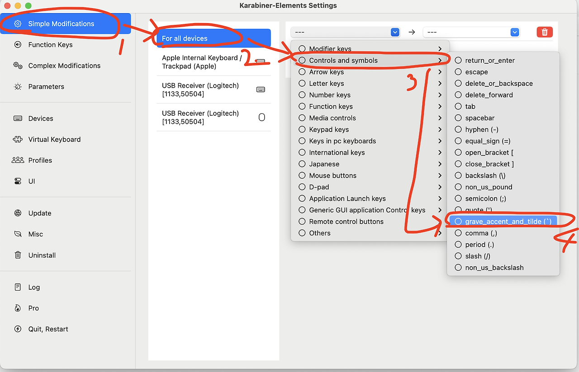
Task: Expand the Keypad keys submenu chevron
Action: [440, 130]
